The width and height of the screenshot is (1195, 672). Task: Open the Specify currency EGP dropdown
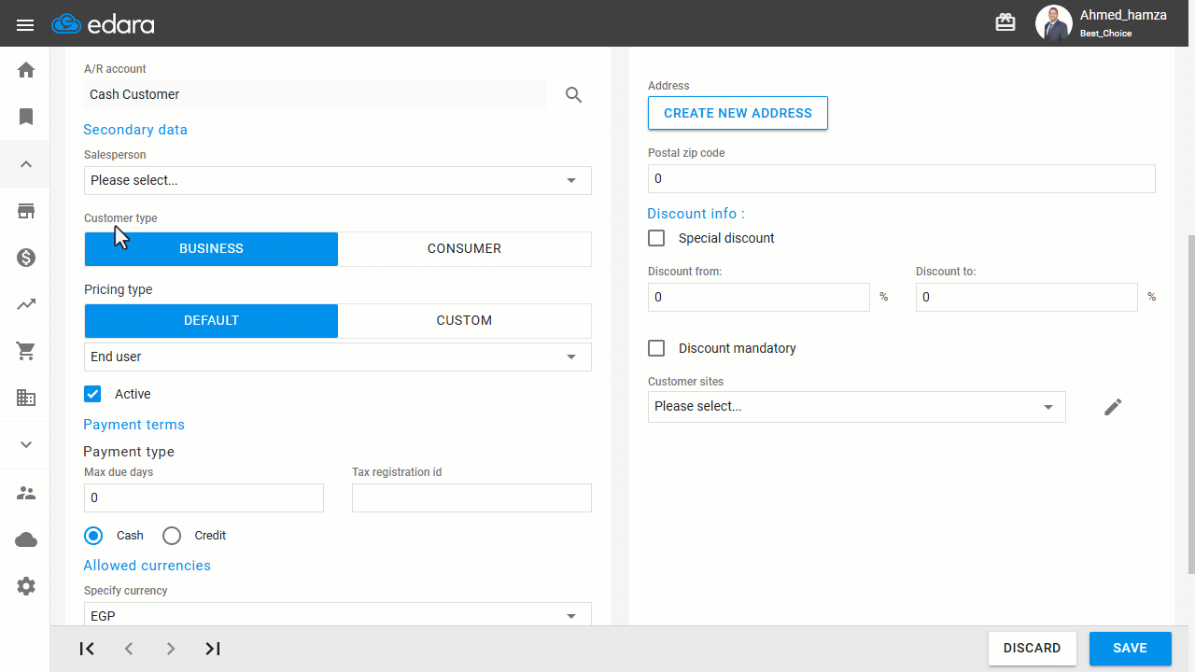pos(338,614)
